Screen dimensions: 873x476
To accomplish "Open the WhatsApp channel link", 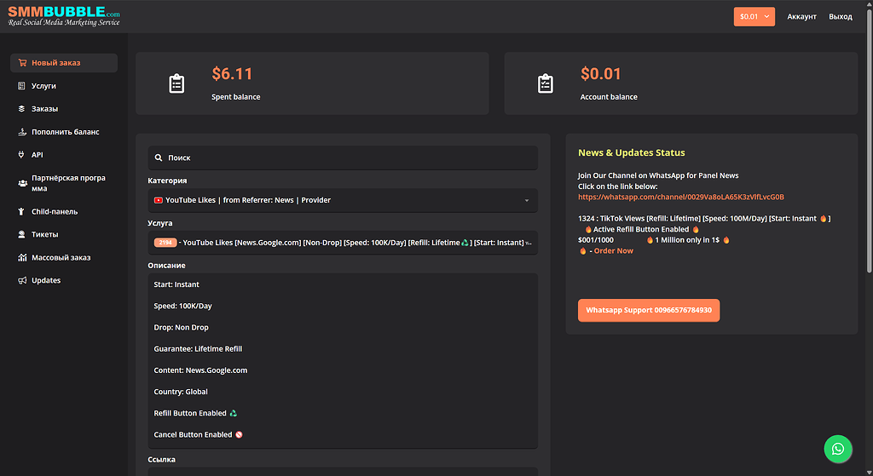I will pos(681,197).
